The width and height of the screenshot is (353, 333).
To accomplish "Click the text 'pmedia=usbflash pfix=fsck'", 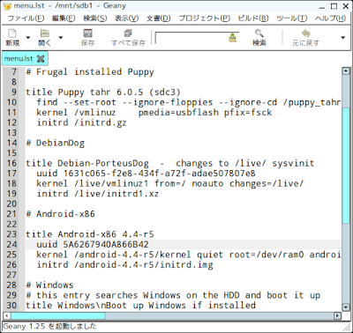I will (205, 113).
